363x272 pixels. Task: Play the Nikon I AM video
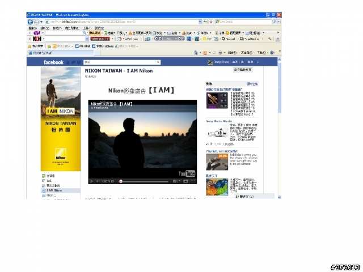pyautogui.click(x=92, y=181)
